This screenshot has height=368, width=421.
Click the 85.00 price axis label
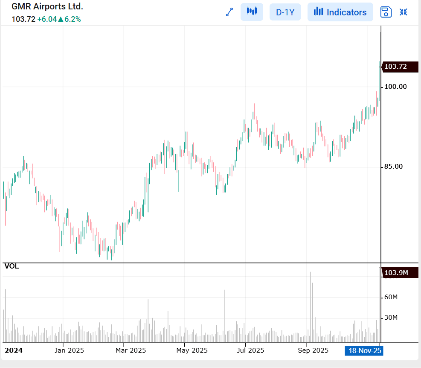(393, 166)
